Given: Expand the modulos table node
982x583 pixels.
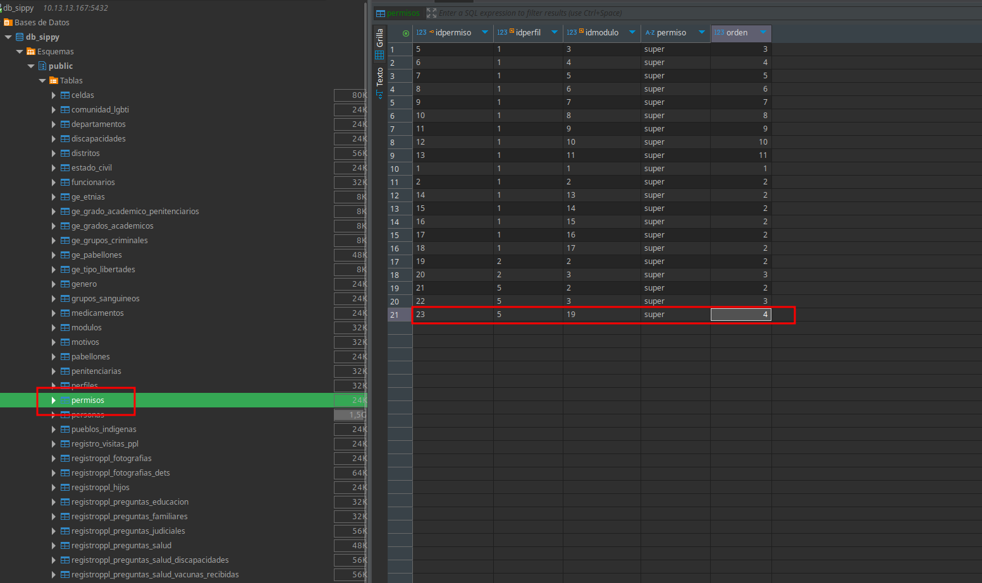Looking at the screenshot, I should tap(54, 328).
